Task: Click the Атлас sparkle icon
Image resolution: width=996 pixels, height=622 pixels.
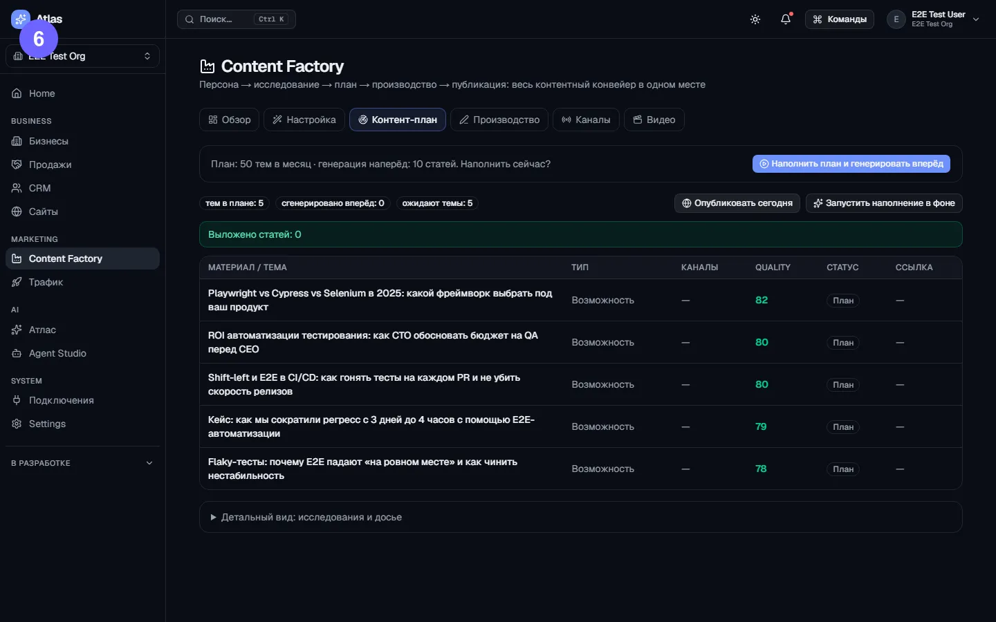Action: click(17, 330)
